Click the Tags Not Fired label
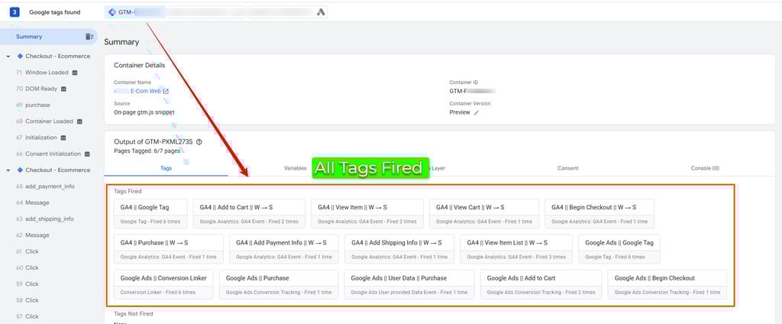The height and width of the screenshot is (324, 782). click(x=134, y=313)
